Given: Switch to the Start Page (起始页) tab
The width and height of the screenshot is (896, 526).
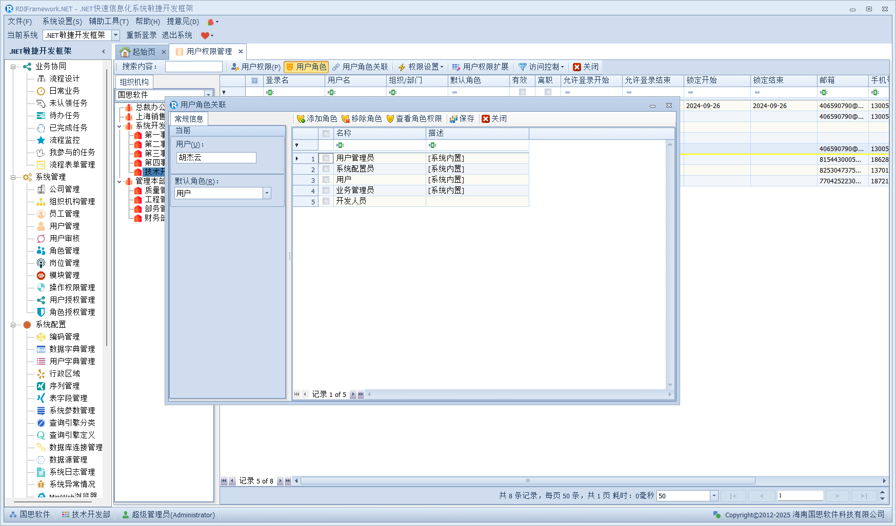Looking at the screenshot, I should coord(138,52).
